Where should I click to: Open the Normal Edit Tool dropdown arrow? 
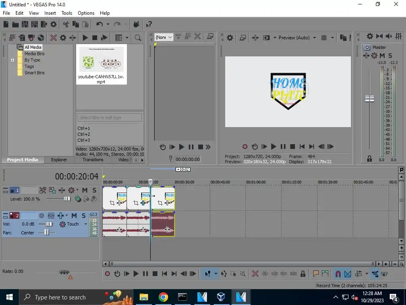(x=216, y=274)
